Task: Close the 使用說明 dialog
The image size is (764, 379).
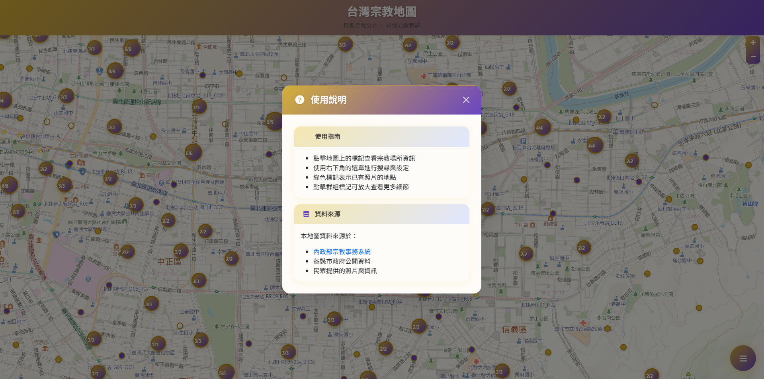Action: pyautogui.click(x=466, y=100)
